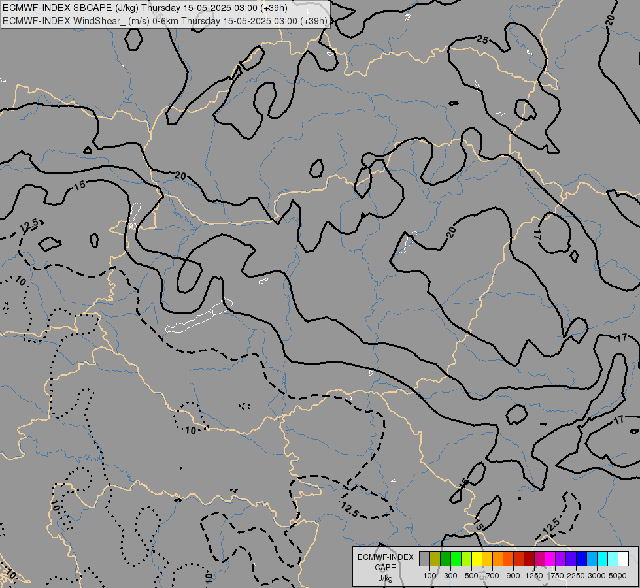Select the olive legend swatch

click(435, 559)
